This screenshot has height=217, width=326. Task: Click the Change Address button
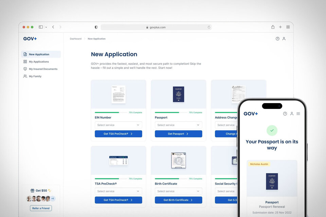pyautogui.click(x=226, y=134)
